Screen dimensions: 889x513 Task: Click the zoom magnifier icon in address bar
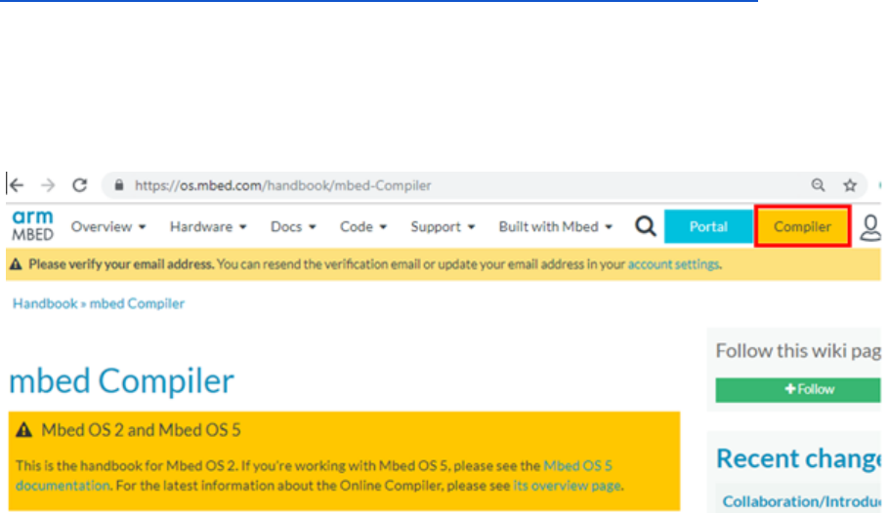[818, 185]
